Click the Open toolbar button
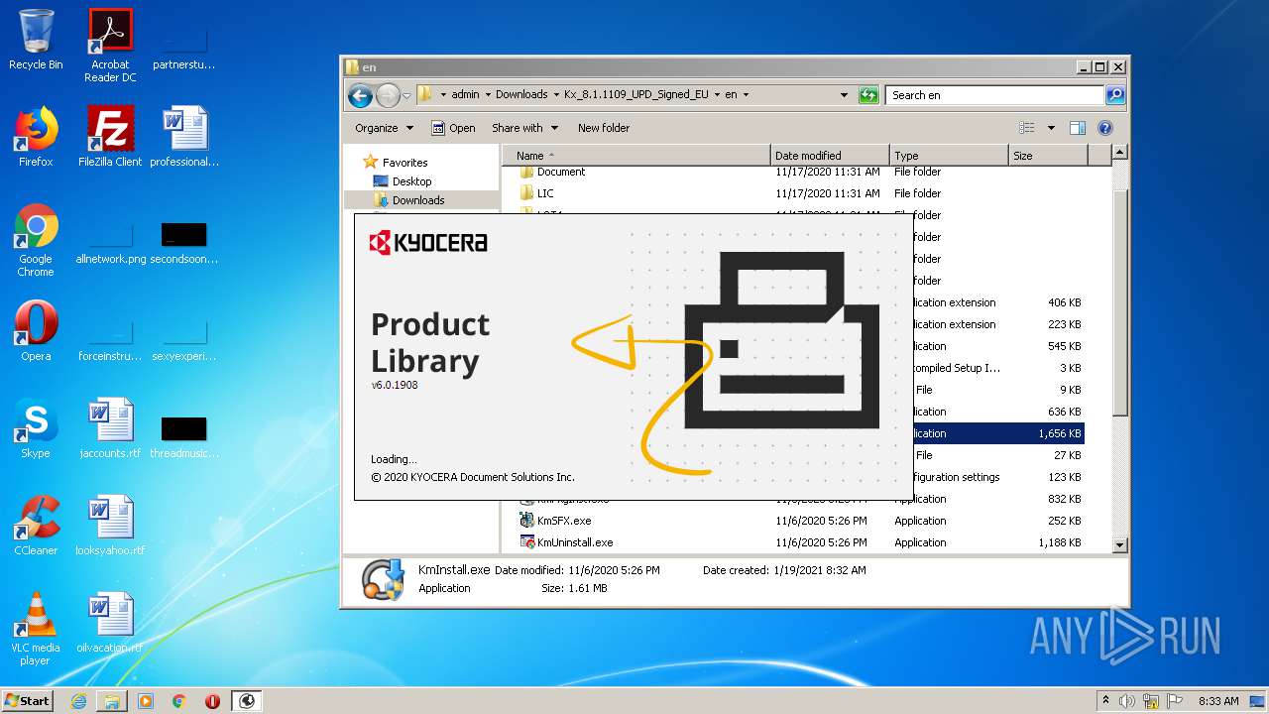The image size is (1269, 714). 453,128
